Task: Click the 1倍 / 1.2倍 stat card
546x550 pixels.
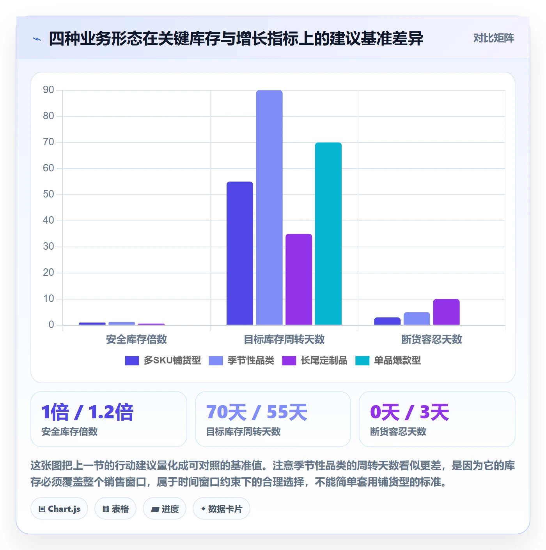Action: pos(109,419)
